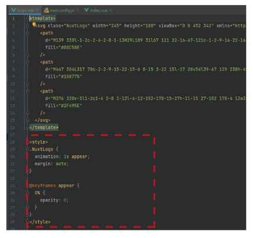Image resolution: width=253 pixels, height=238 pixels.
Task: Place cursor in path data starting M376
Action: click(x=146, y=98)
